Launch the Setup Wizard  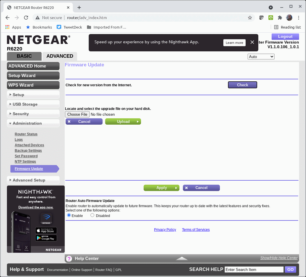pos(33,76)
